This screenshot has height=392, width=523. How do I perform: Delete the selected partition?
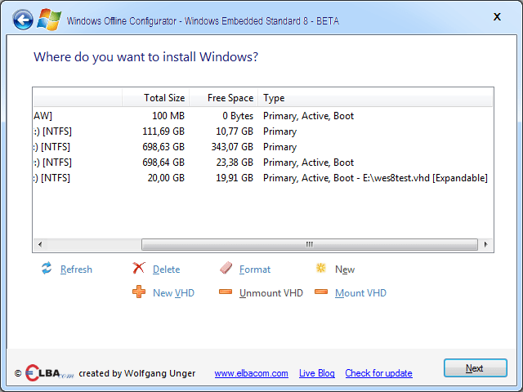coord(166,269)
